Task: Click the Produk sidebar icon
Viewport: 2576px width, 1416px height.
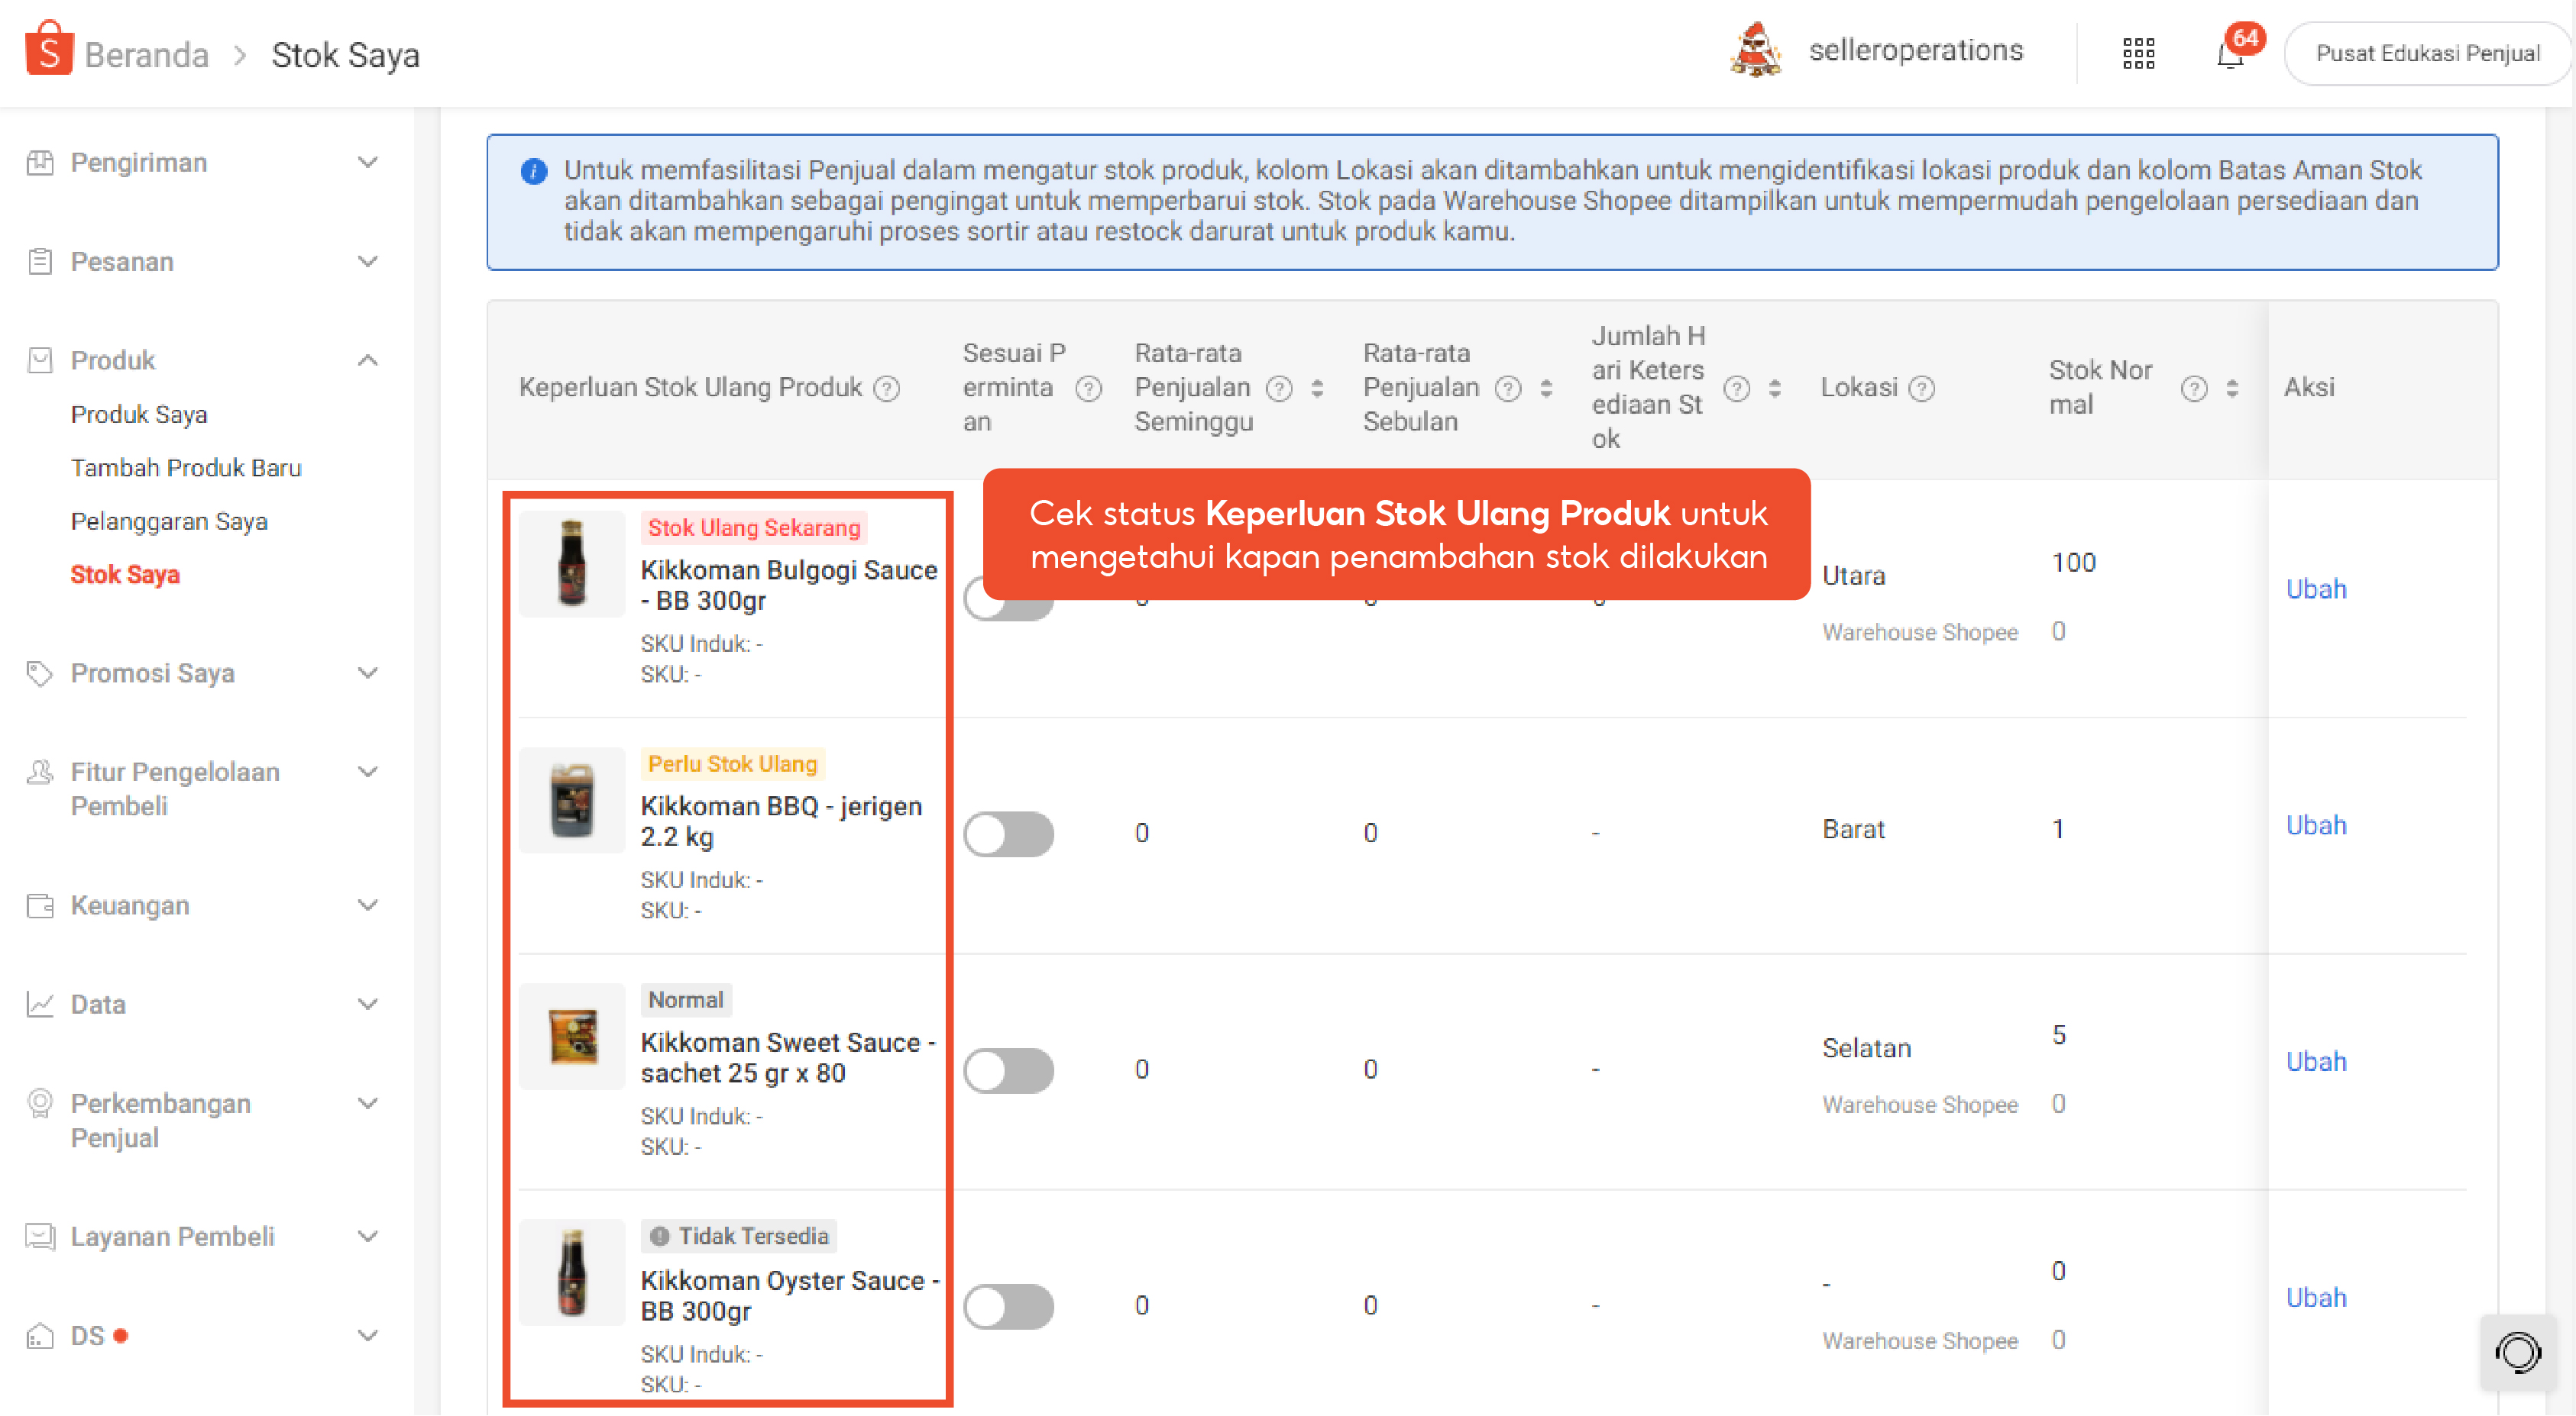Action: pyautogui.click(x=40, y=360)
